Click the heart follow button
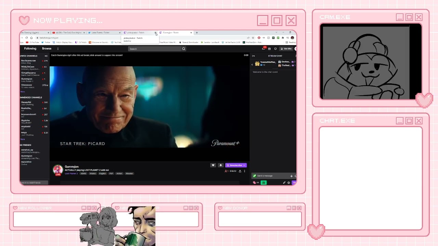Viewport: 438px width, 246px height. pos(213,165)
